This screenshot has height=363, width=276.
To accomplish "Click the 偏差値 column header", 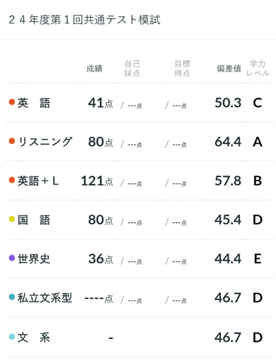I will 229,68.
